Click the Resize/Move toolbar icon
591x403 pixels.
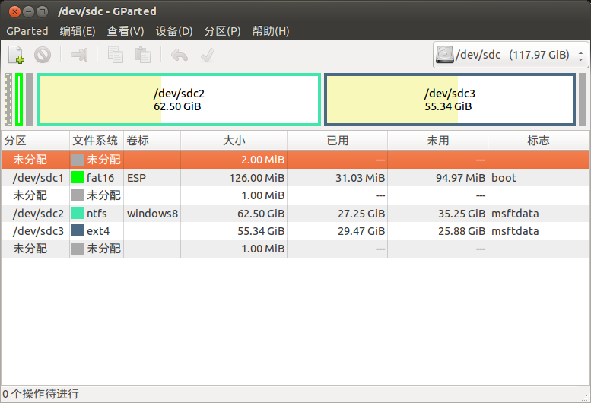pos(80,55)
